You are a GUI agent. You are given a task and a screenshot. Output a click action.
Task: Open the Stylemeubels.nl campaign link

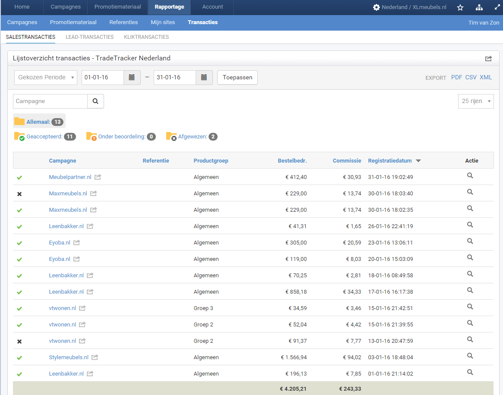click(69, 357)
